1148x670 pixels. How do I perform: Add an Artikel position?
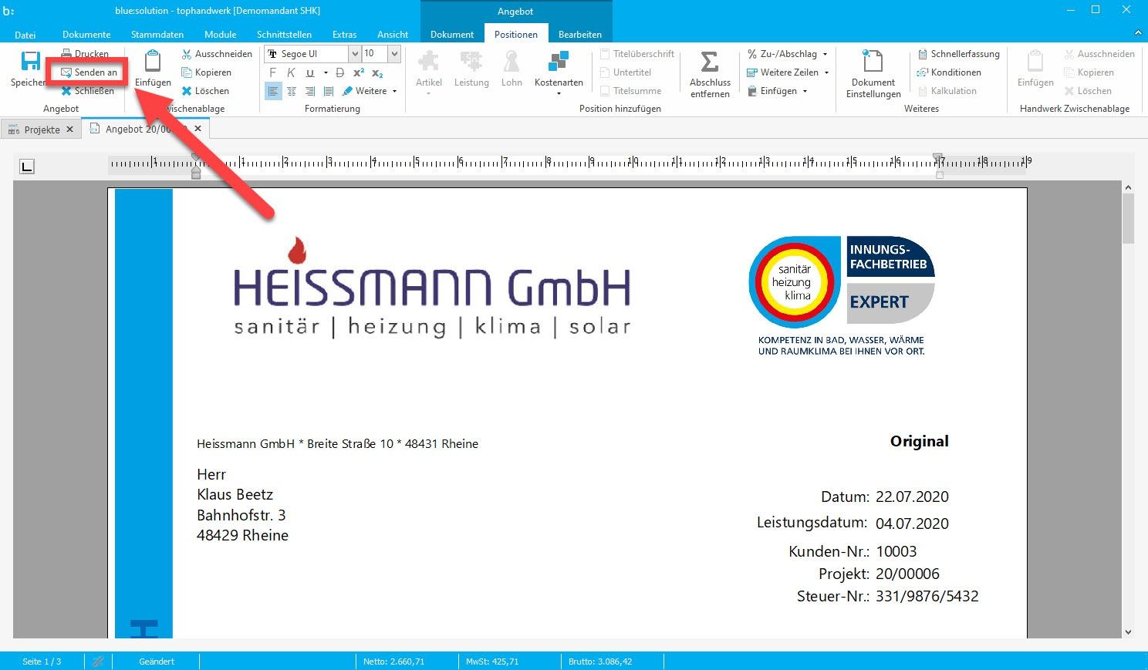coord(428,72)
